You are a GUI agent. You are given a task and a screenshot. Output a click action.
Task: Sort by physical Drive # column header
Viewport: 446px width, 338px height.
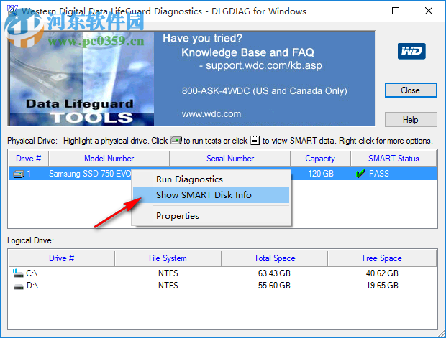(x=29, y=159)
